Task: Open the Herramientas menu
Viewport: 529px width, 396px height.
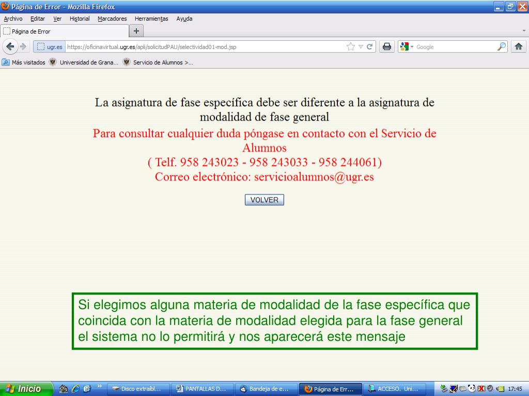Action: [151, 19]
